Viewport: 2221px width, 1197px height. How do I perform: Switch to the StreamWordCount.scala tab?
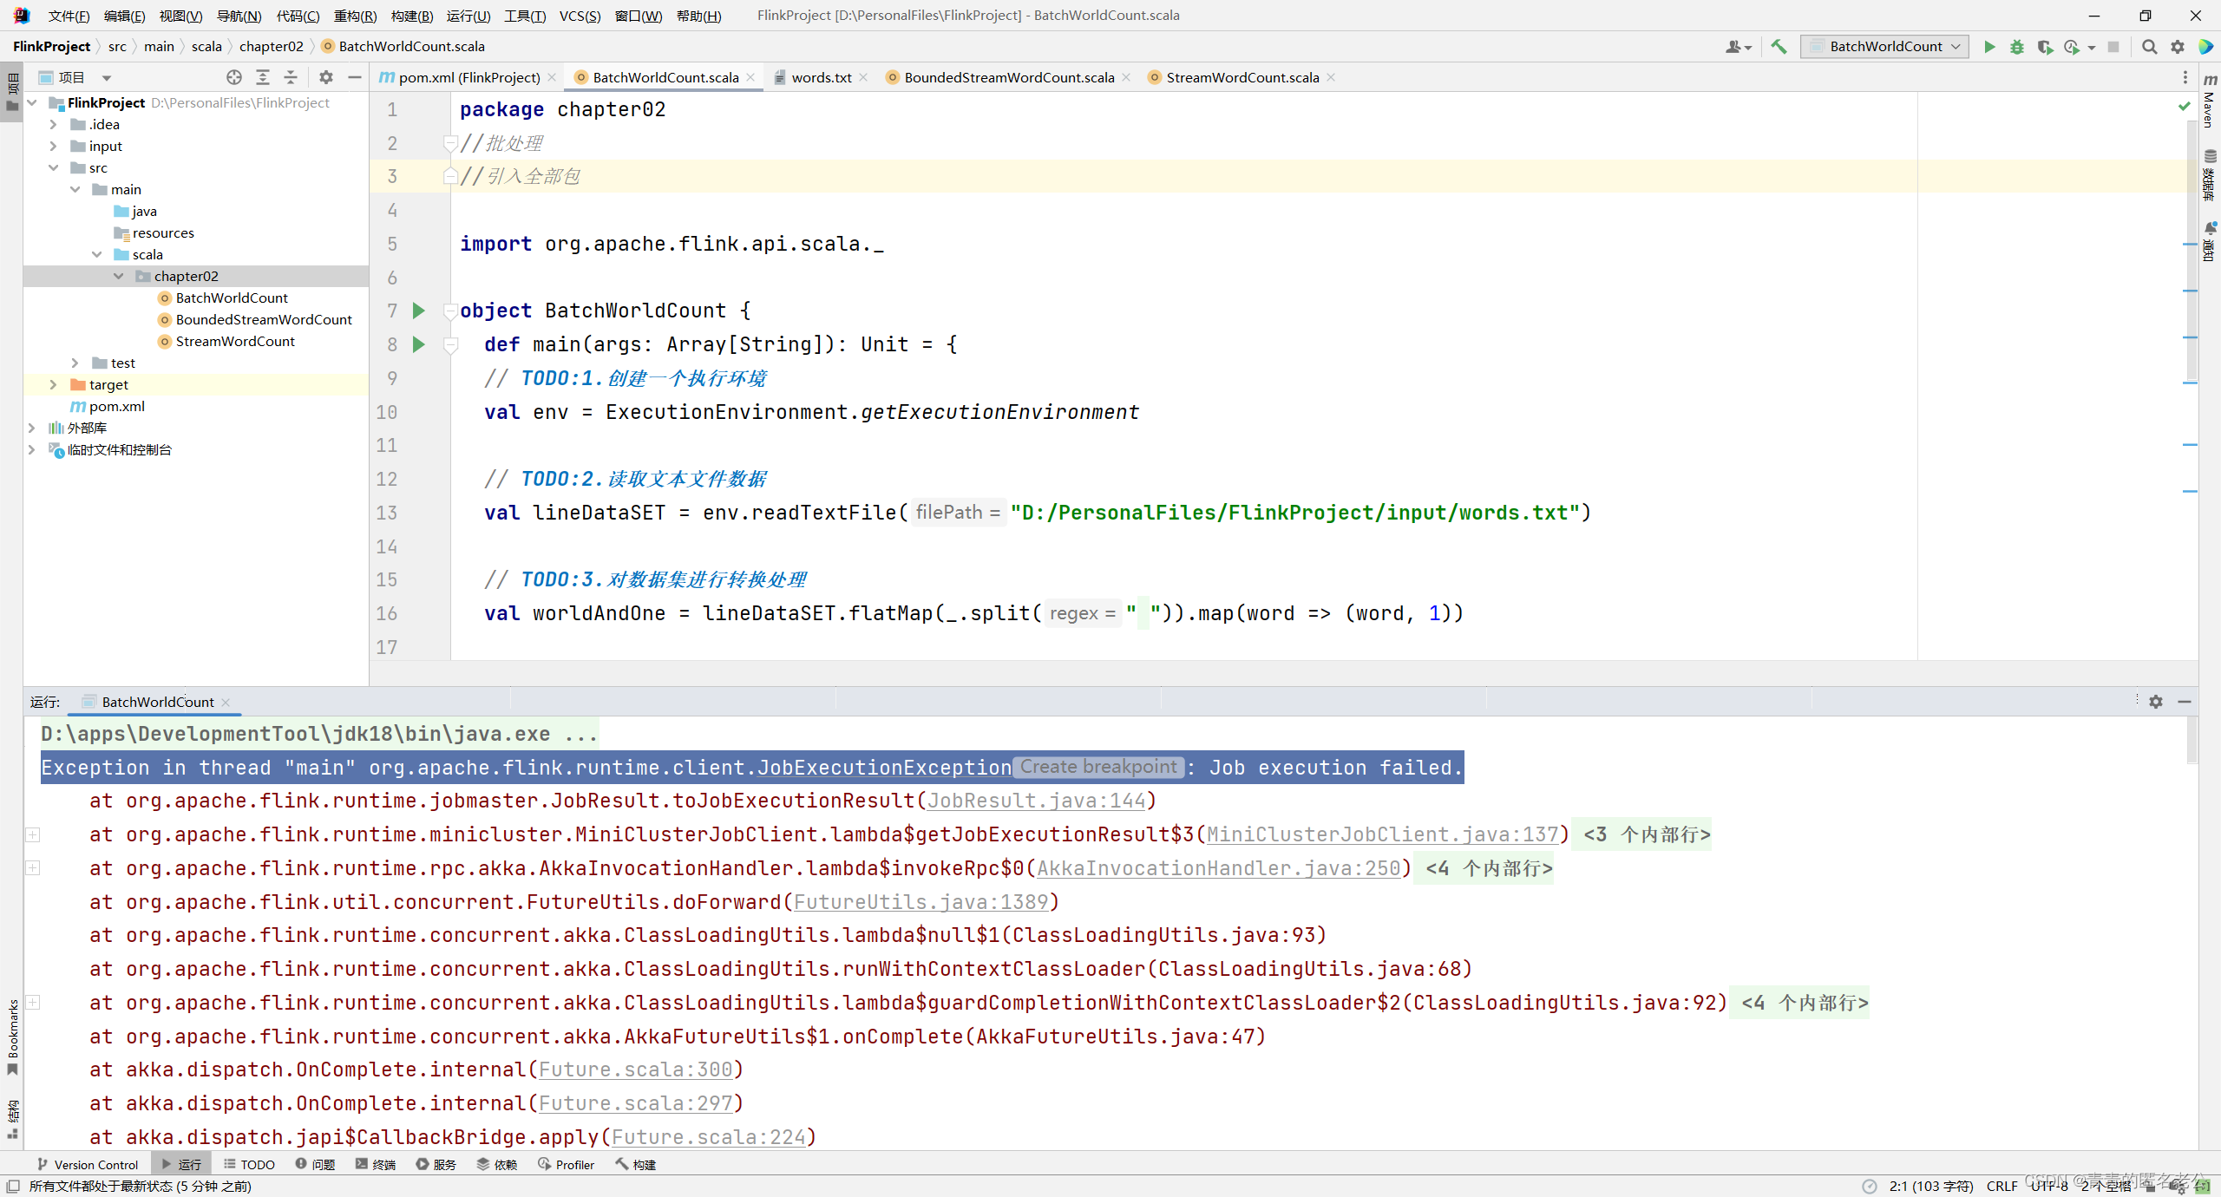pos(1242,77)
